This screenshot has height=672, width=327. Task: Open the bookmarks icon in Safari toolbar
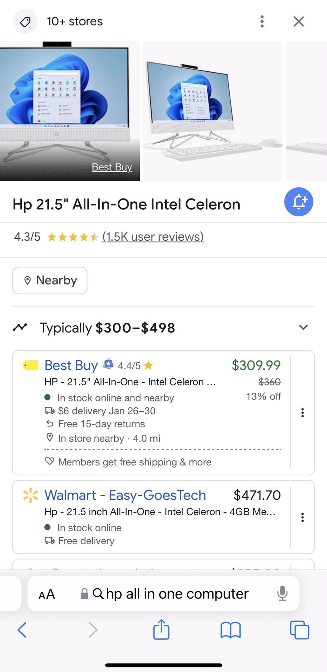230,630
